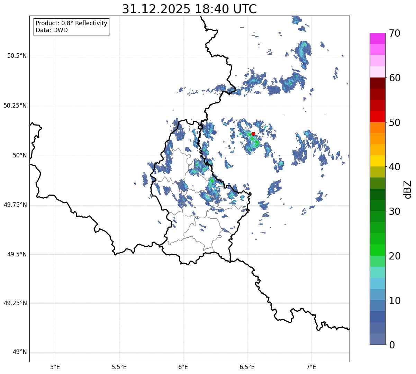Click the colorbar "dBZ" axis label
The width and height of the screenshot is (416, 374).
tap(408, 189)
